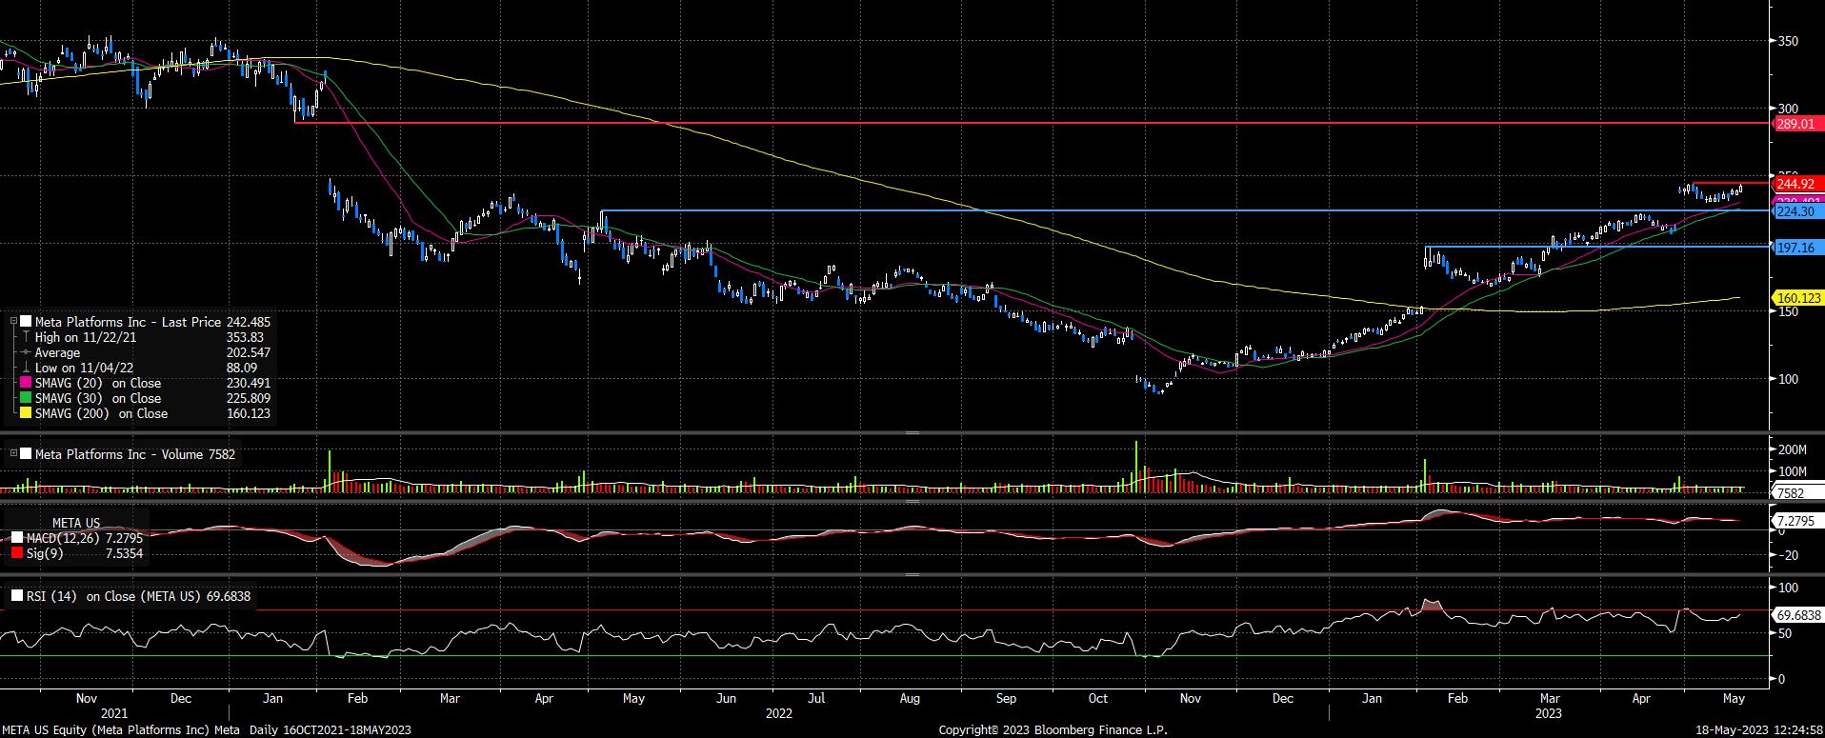Click the 2022 year label on time axis
Screen dimensions: 1825x738
[x=778, y=712]
